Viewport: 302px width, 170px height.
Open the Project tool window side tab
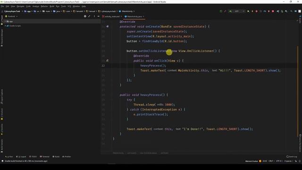click(x=2, y=20)
